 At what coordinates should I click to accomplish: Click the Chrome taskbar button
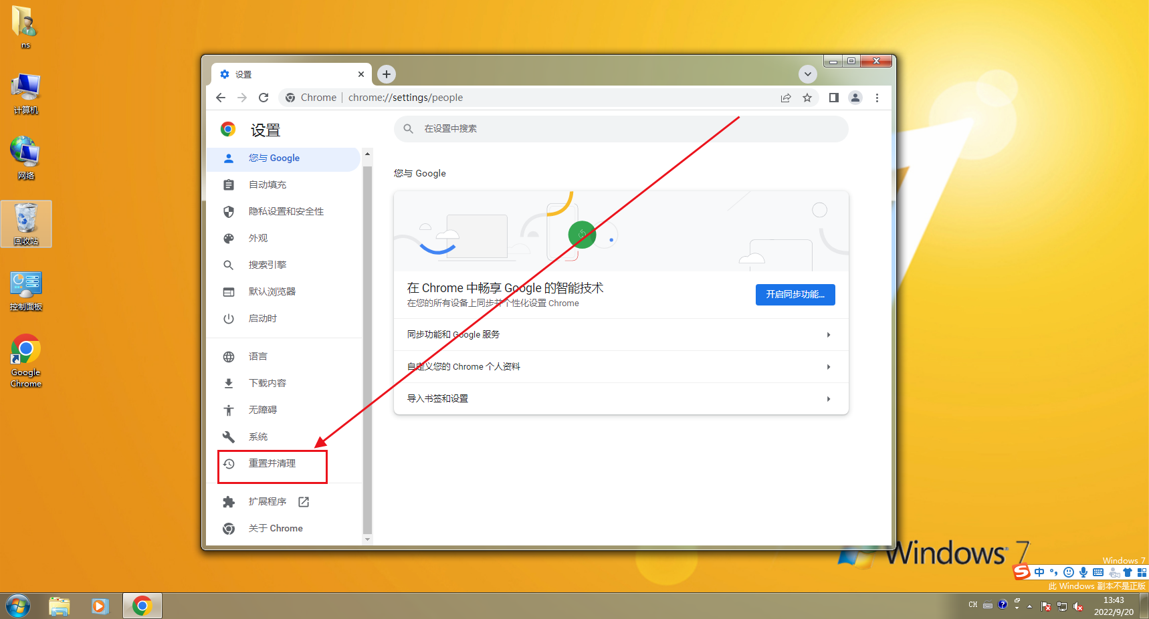pos(142,606)
